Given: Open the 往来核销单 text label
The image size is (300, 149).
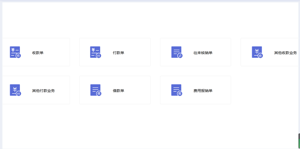Looking at the screenshot, I should (203, 53).
